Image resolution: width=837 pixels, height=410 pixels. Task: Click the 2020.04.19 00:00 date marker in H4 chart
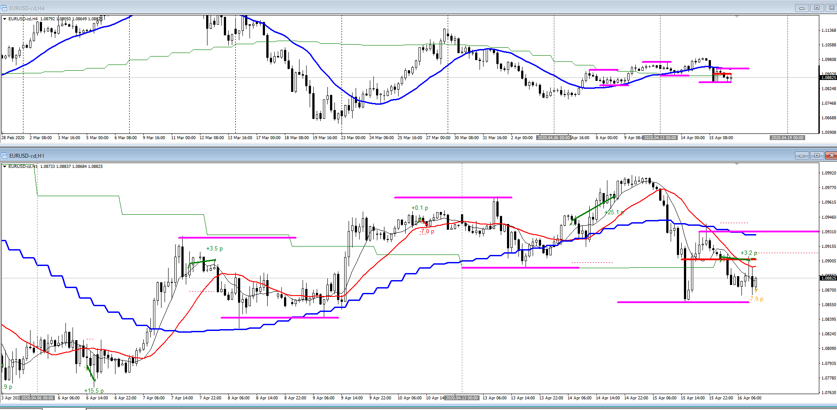click(787, 138)
